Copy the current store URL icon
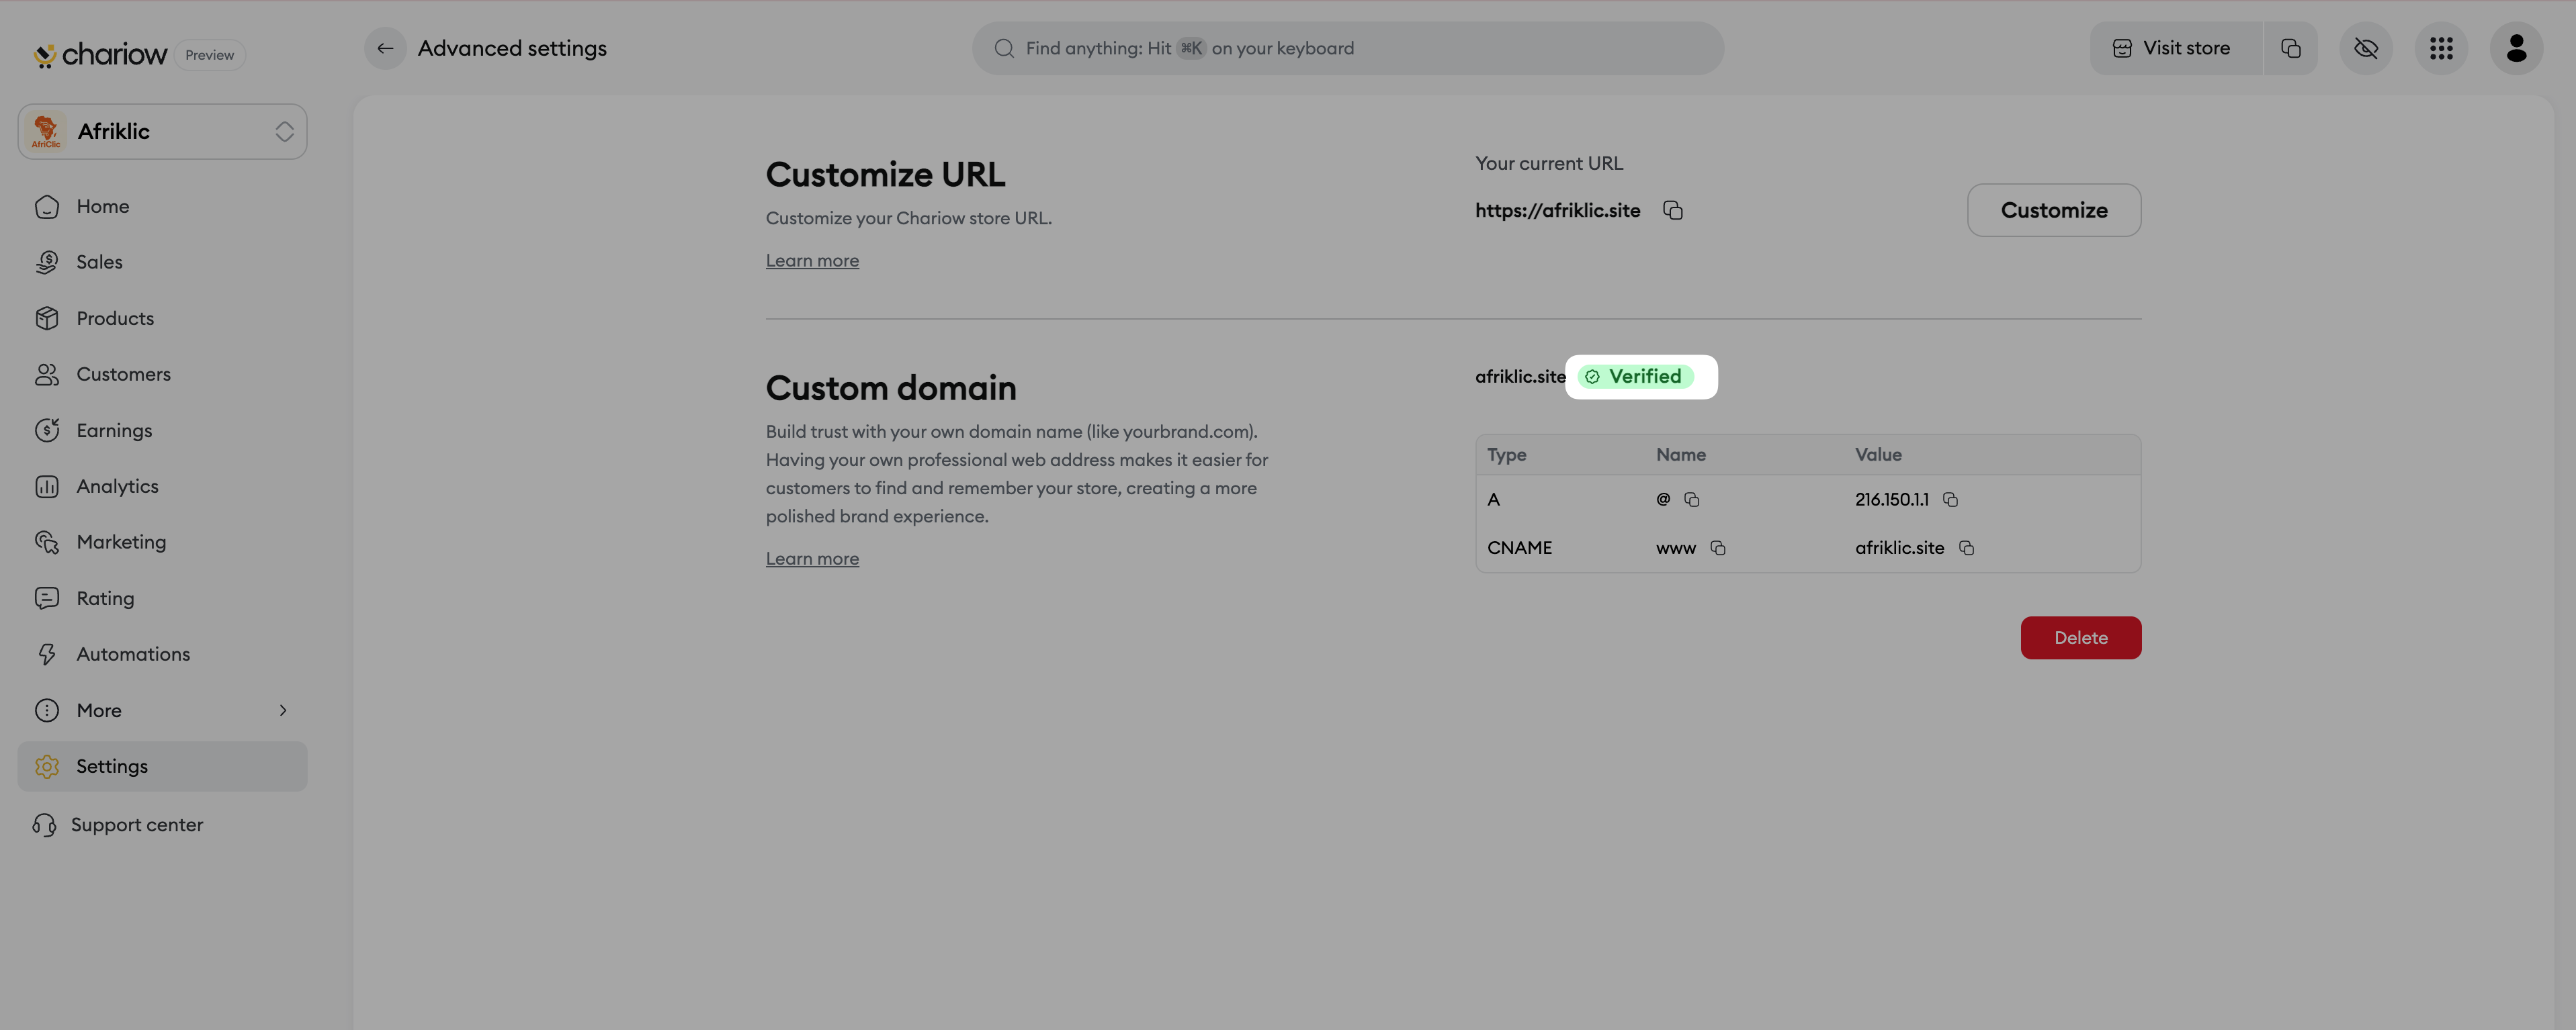This screenshot has width=2576, height=1030. click(x=1673, y=209)
